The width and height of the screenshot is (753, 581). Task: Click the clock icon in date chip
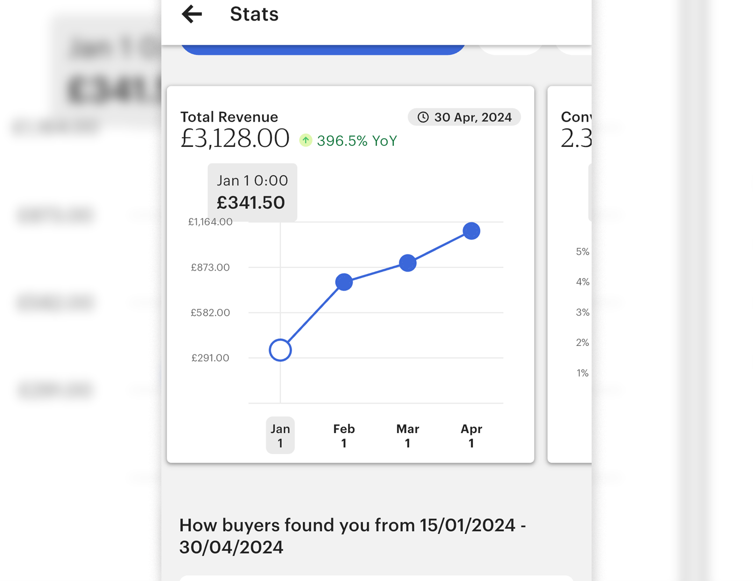click(x=423, y=117)
